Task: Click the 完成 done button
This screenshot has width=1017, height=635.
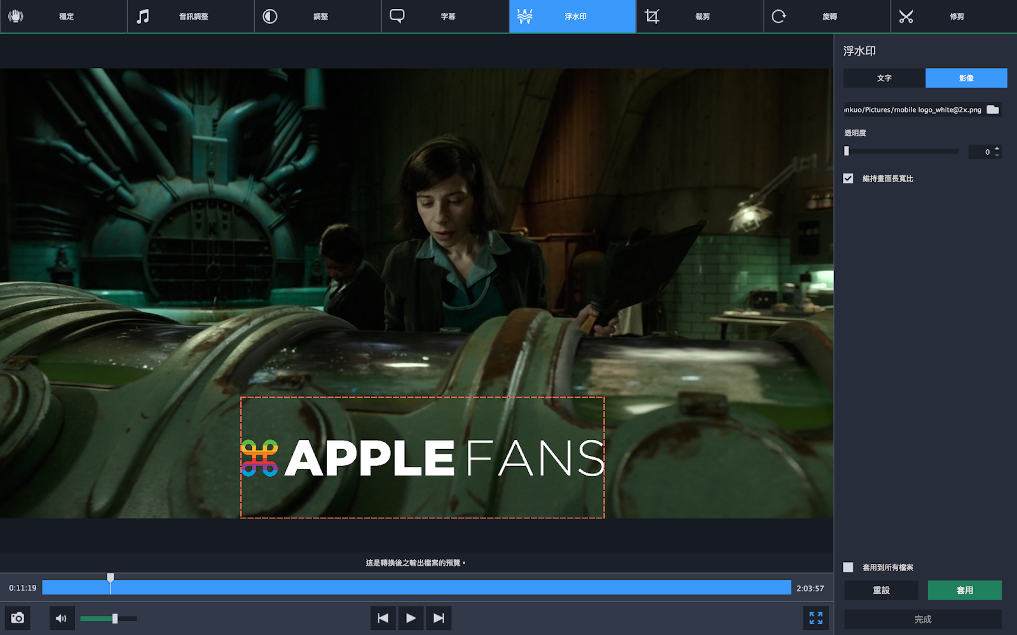Action: [923, 619]
